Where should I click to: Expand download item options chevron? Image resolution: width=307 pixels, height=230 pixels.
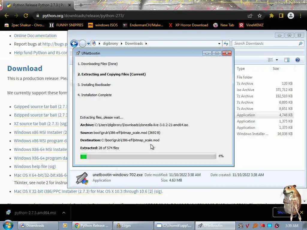(64, 213)
